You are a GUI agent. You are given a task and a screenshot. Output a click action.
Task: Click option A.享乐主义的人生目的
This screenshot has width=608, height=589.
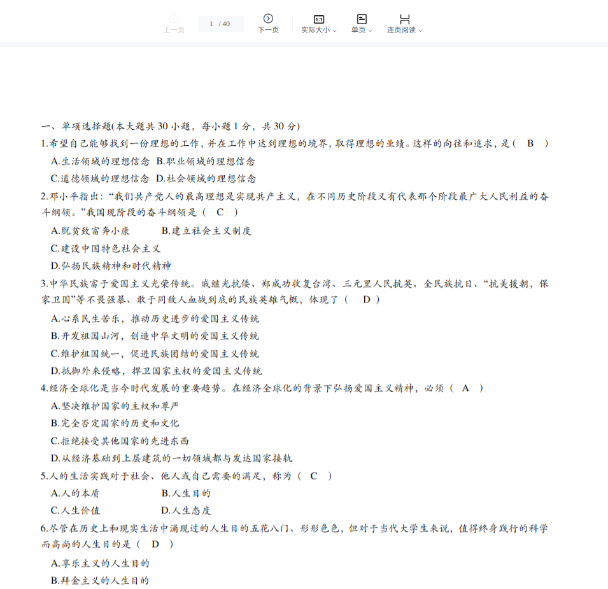coord(100,563)
